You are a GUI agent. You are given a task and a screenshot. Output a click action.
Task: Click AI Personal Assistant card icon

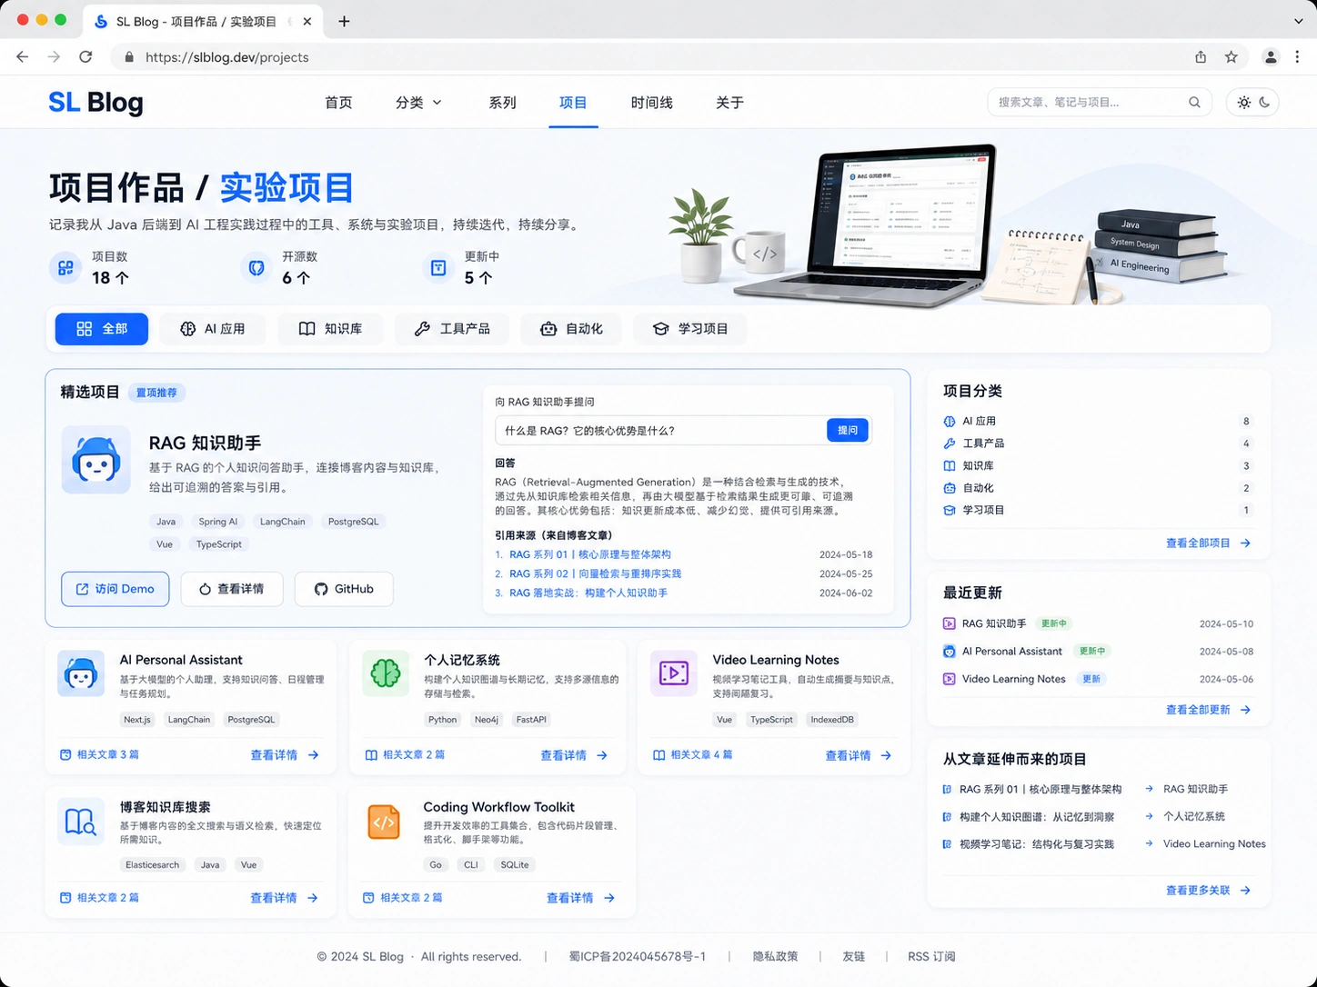(x=81, y=673)
